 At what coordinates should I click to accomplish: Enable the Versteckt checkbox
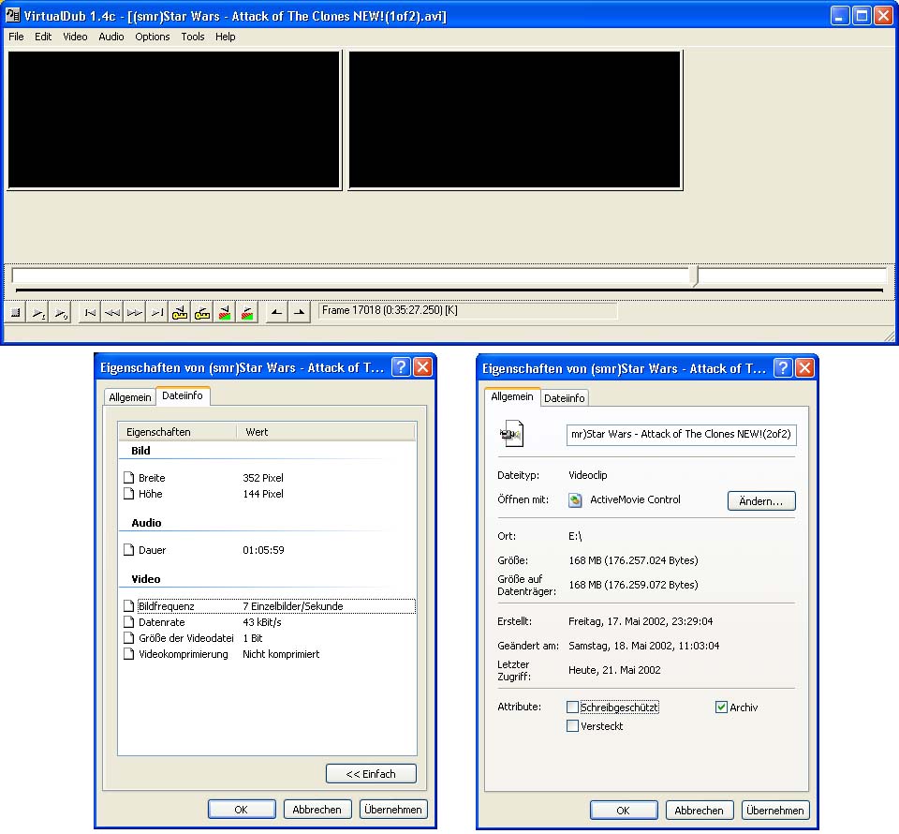point(573,726)
